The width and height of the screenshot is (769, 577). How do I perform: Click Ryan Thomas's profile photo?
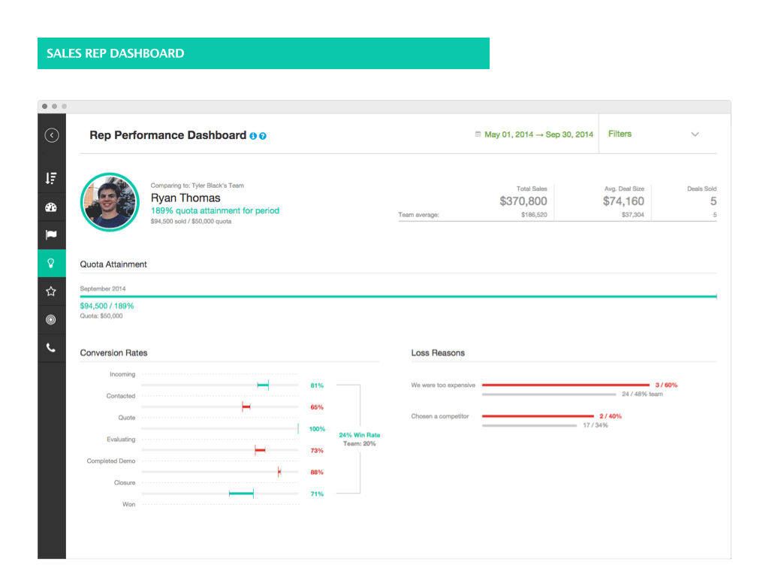pos(110,202)
